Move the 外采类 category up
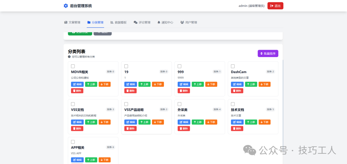 tap(198, 122)
